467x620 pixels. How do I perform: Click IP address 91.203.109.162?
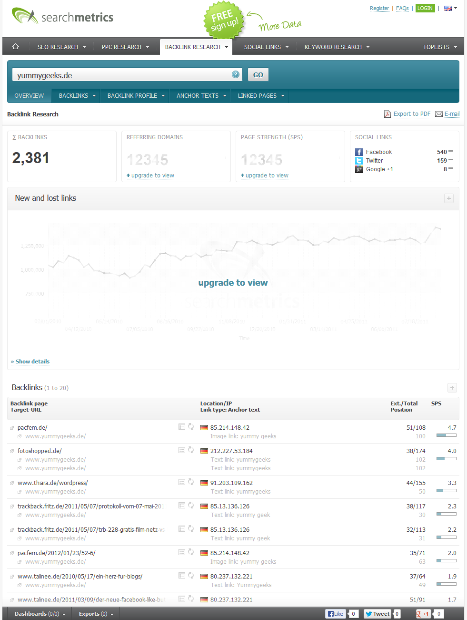click(231, 483)
